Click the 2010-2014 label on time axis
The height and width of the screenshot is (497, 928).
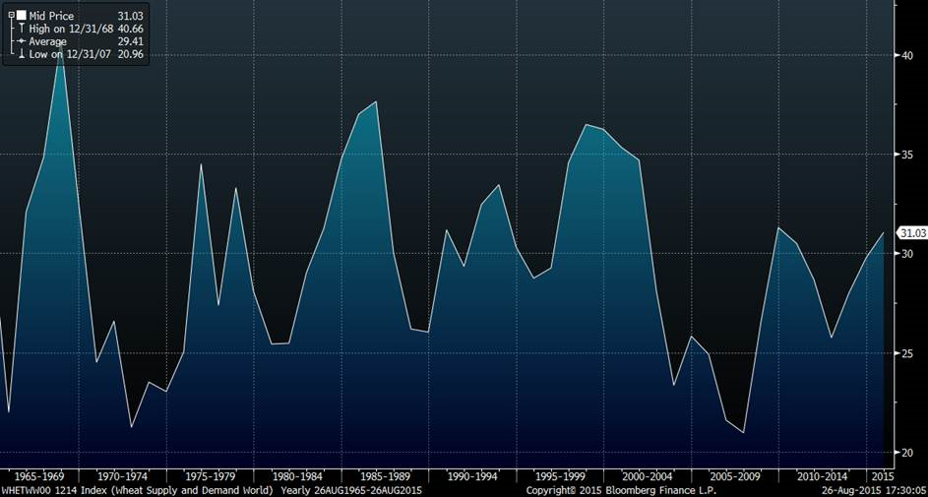822,475
